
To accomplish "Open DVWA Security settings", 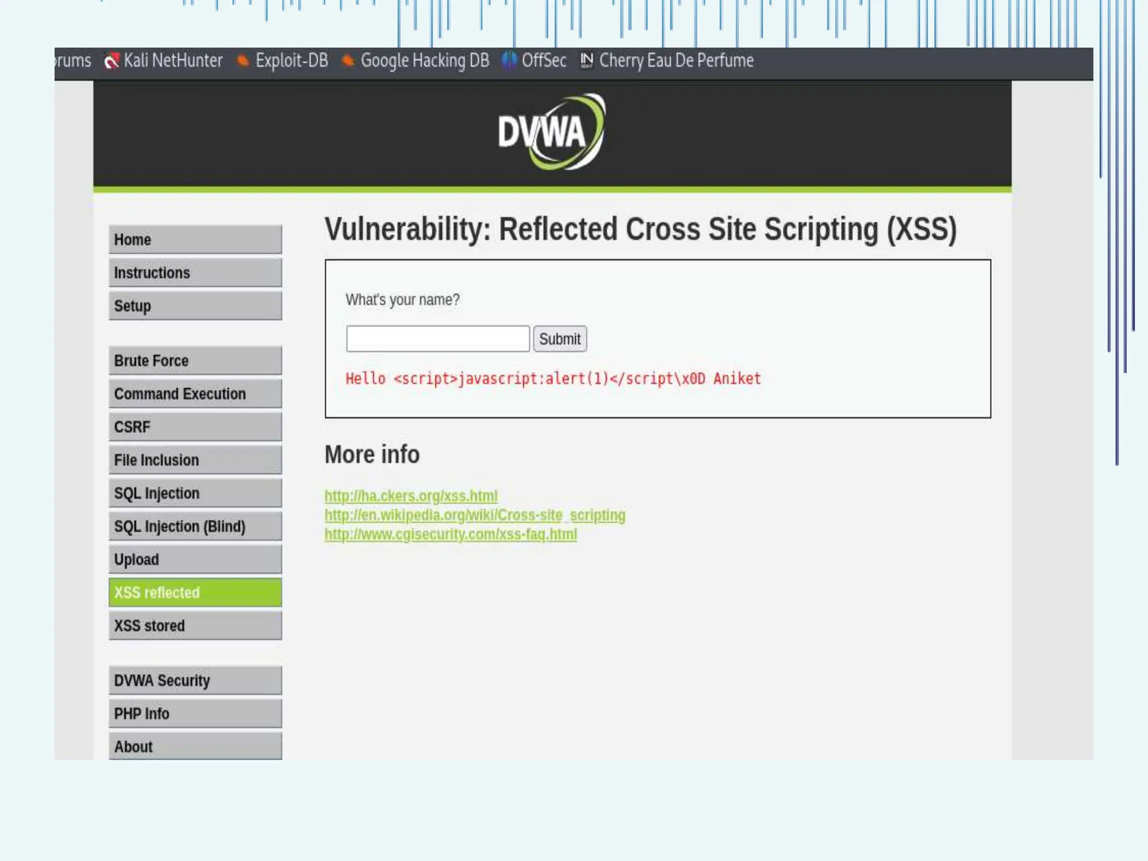I will tap(195, 681).
